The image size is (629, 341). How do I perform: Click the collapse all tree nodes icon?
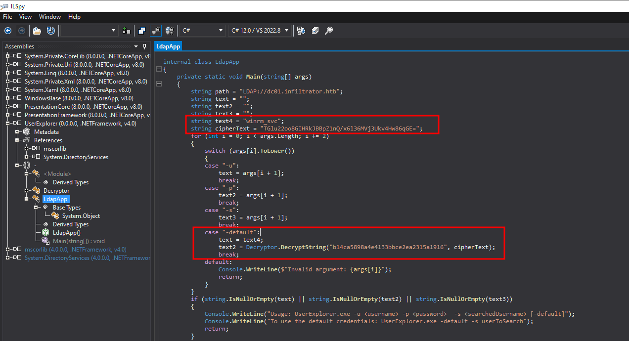315,31
